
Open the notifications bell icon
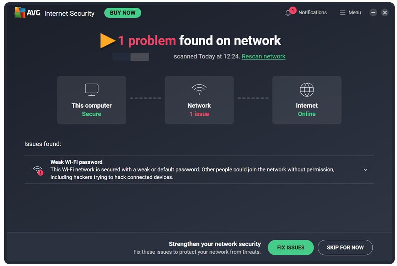(288, 13)
